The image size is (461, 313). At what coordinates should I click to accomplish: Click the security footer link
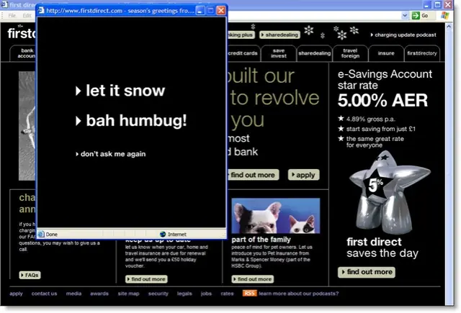click(158, 294)
